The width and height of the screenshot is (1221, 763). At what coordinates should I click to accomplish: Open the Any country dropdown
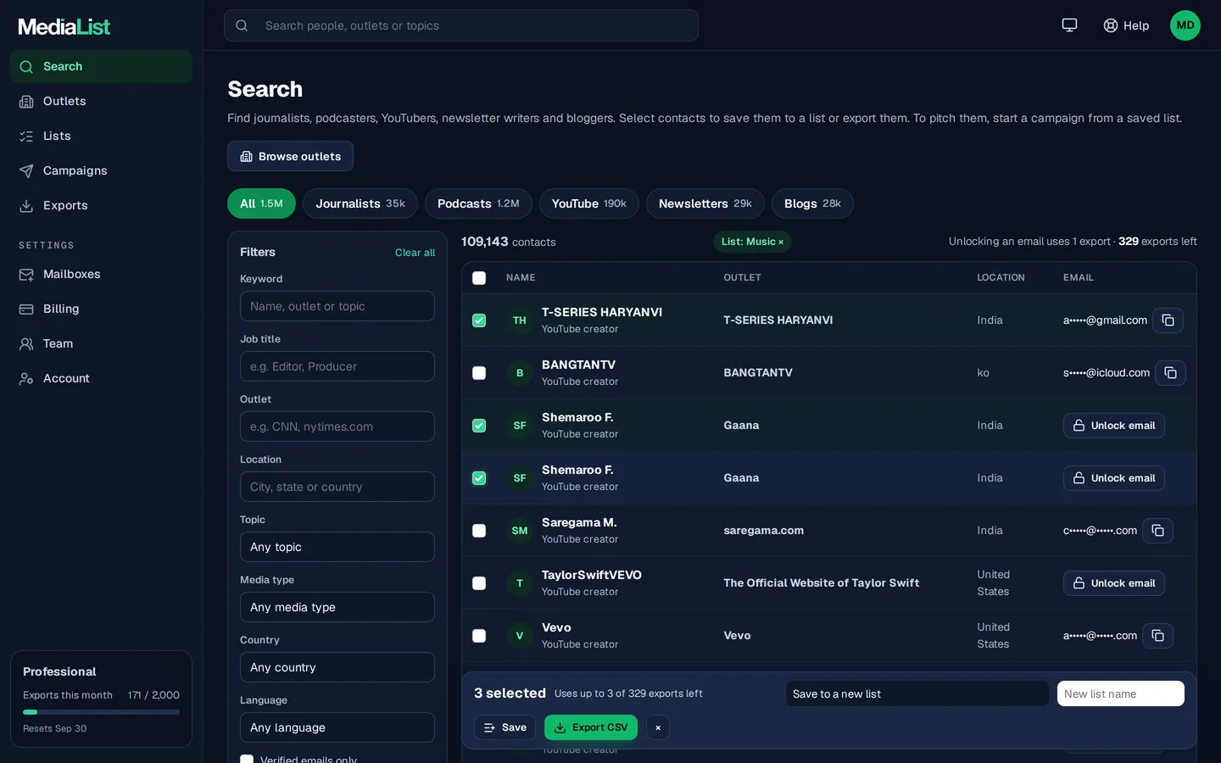337,667
